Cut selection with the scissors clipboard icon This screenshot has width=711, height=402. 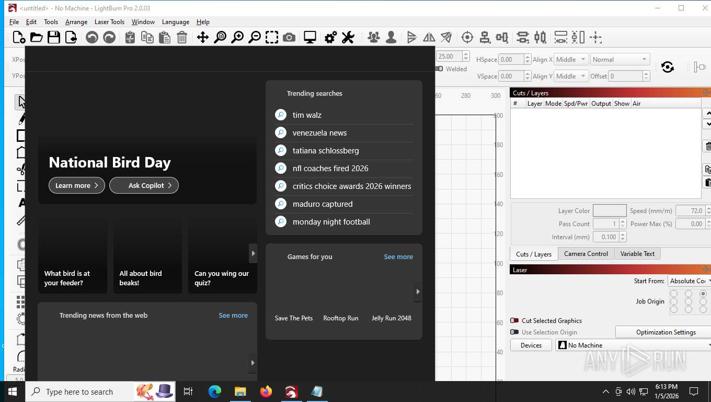click(x=130, y=37)
